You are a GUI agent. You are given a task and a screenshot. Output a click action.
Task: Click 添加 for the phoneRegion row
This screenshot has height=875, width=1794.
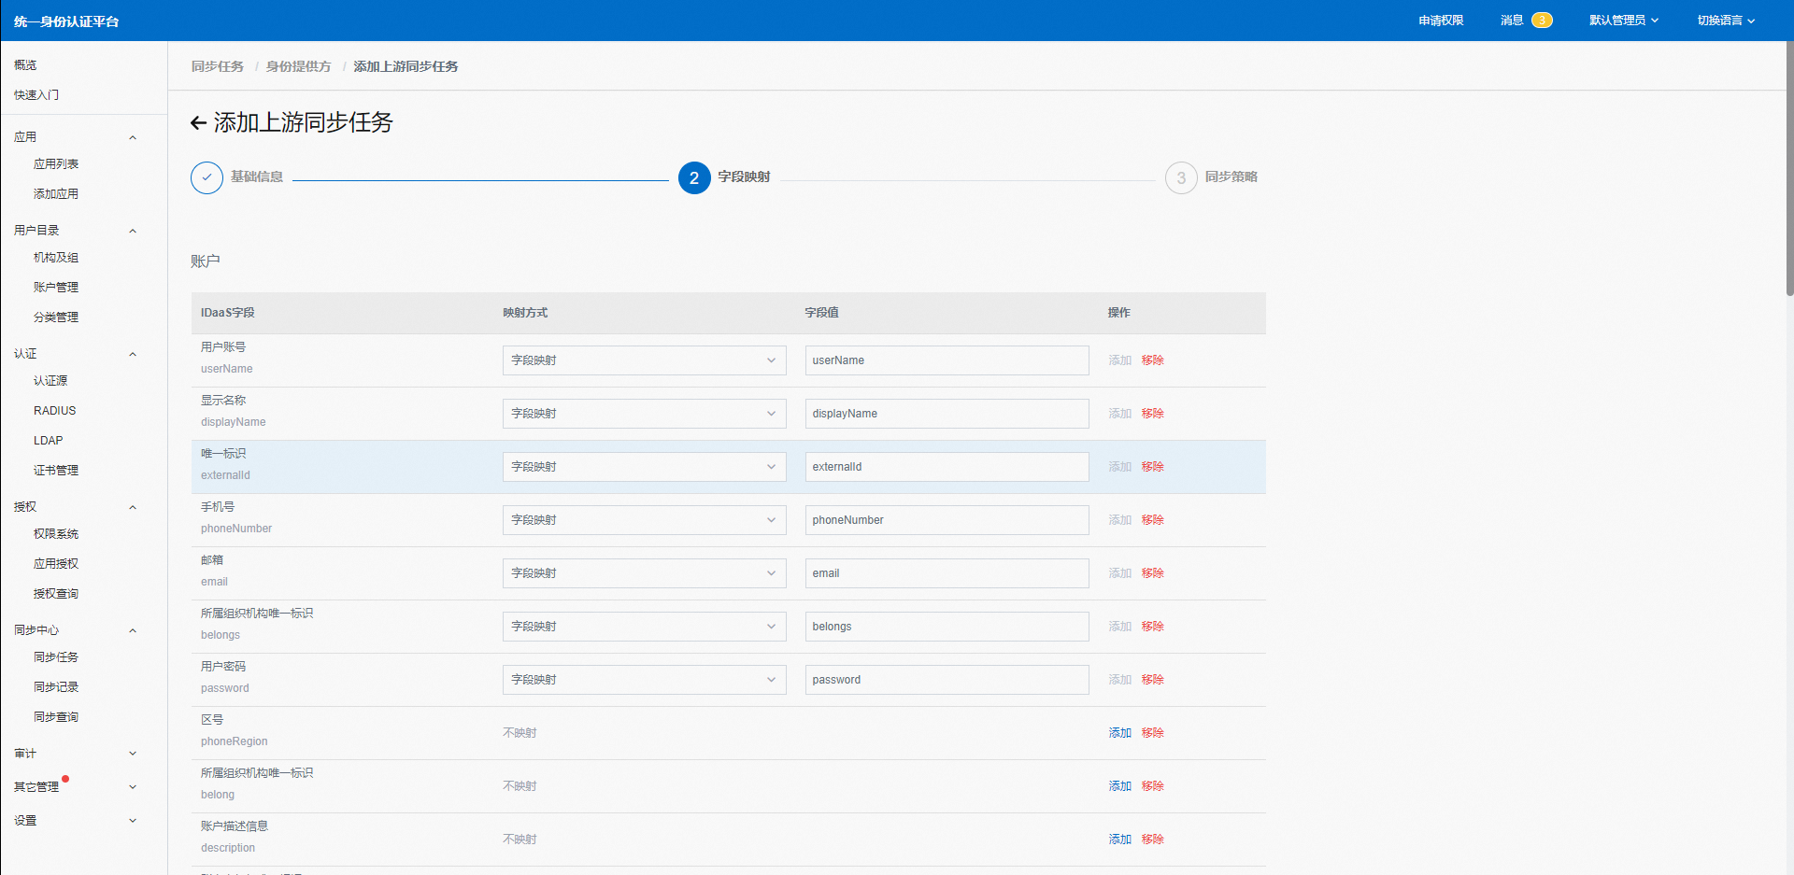[1119, 733]
